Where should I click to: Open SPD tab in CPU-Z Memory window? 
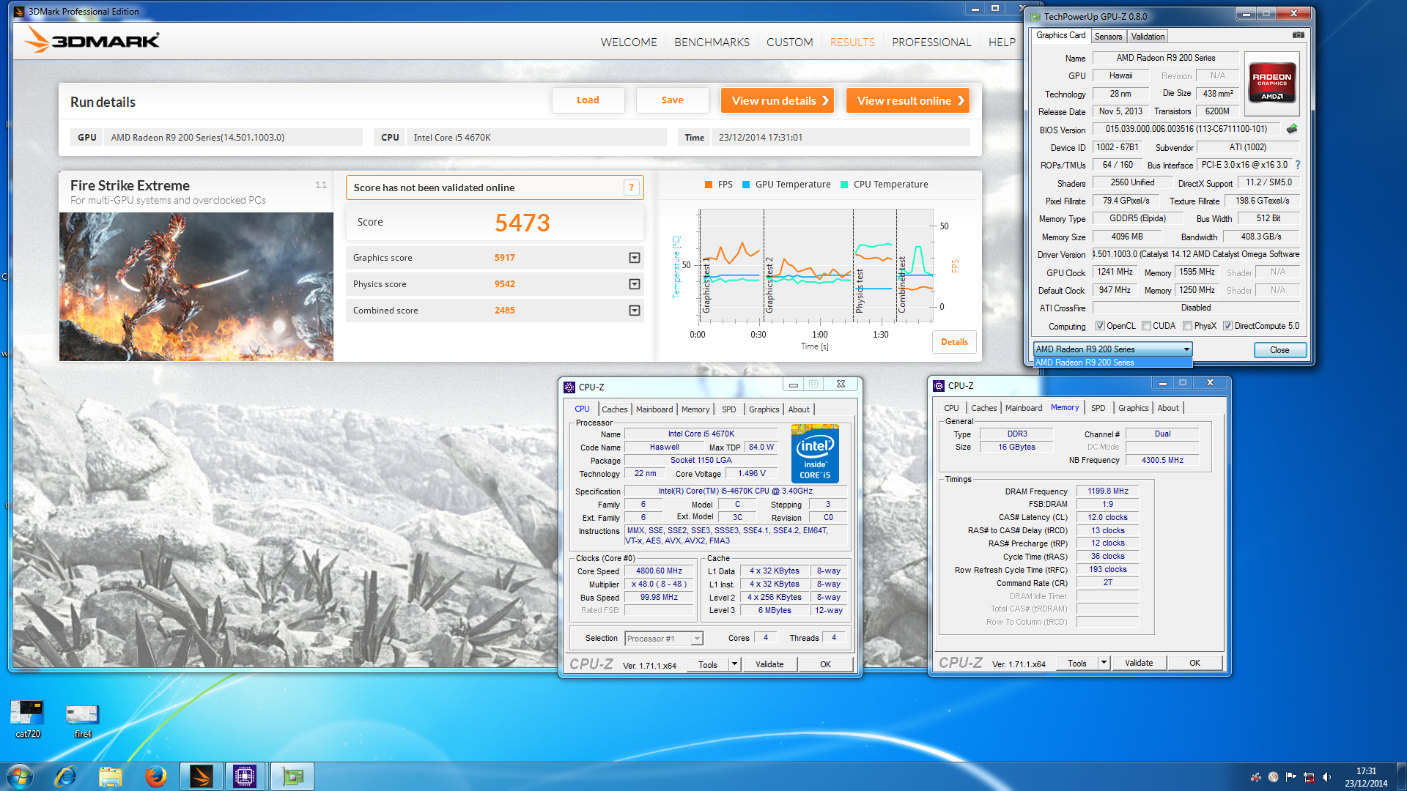1098,408
